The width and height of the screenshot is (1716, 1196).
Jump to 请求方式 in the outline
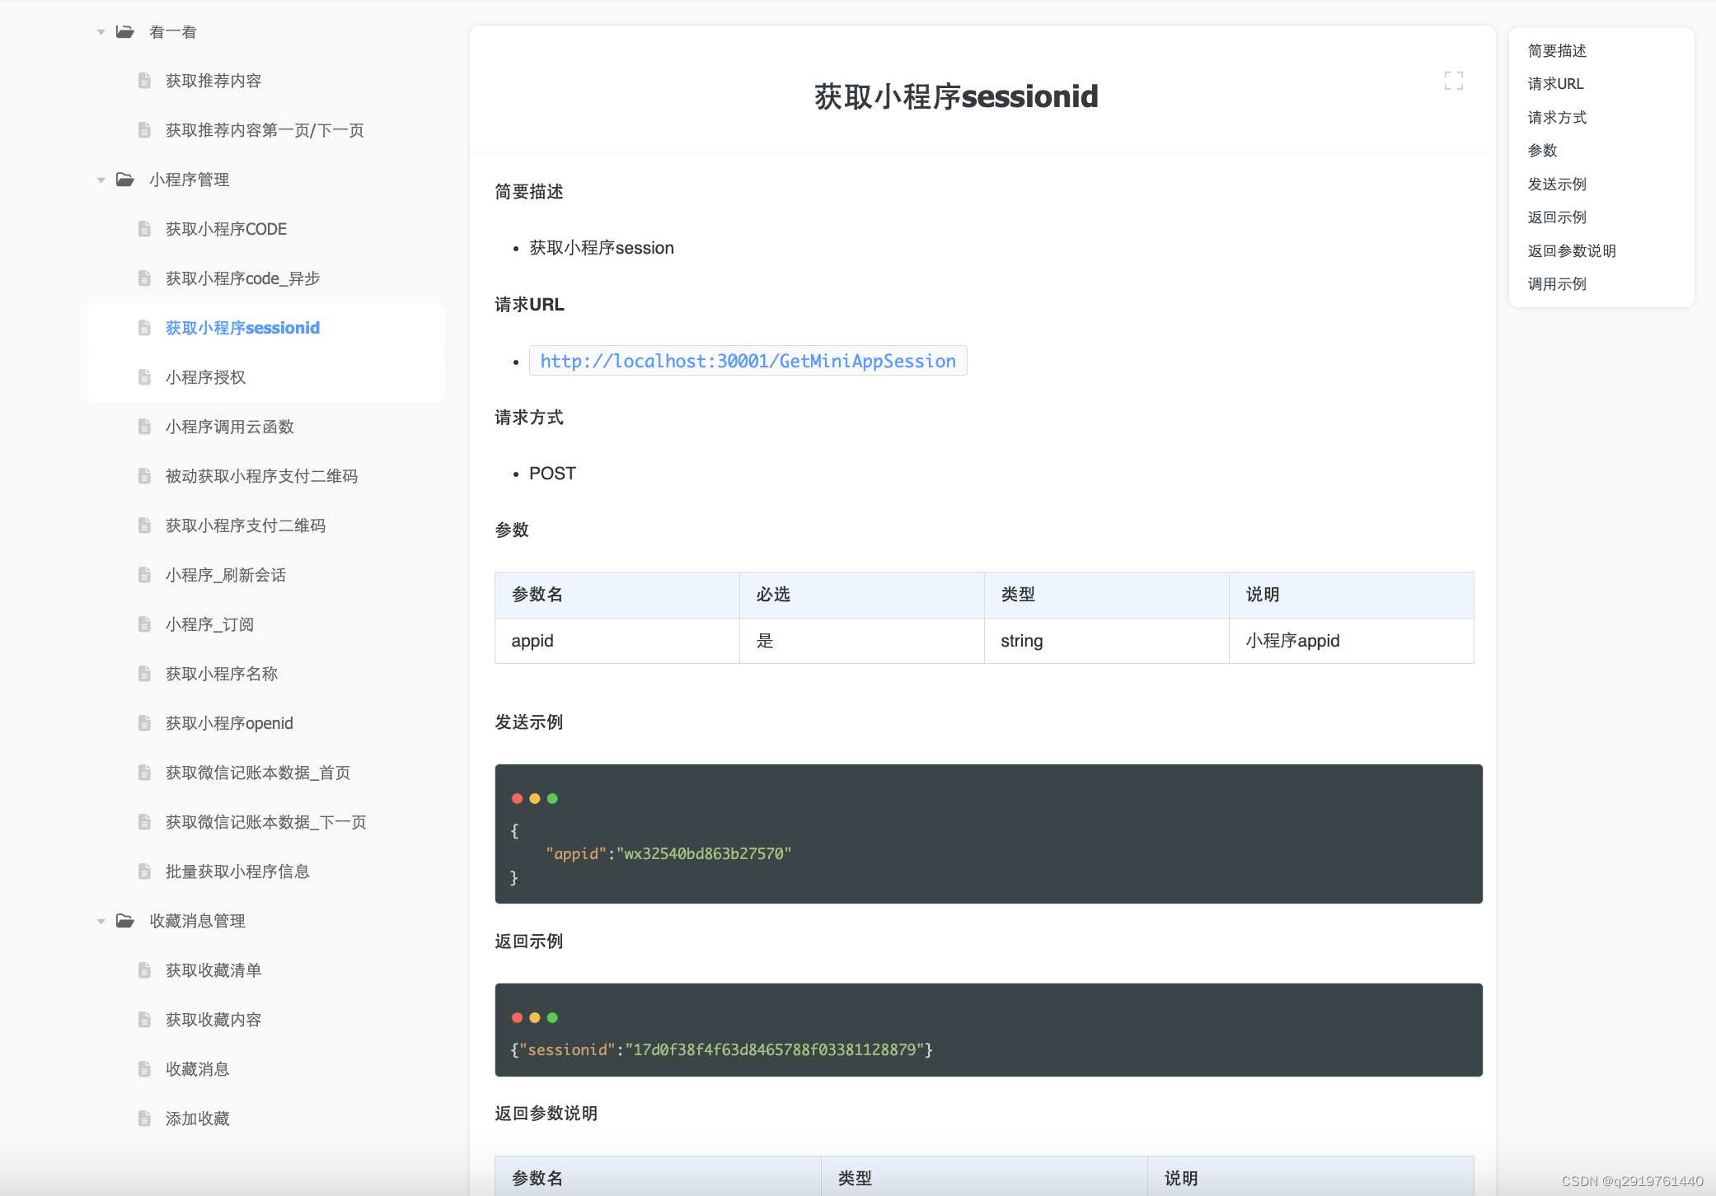1557,118
